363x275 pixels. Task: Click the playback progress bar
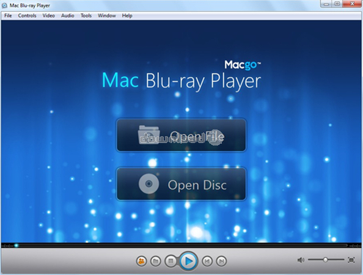[x=182, y=246]
